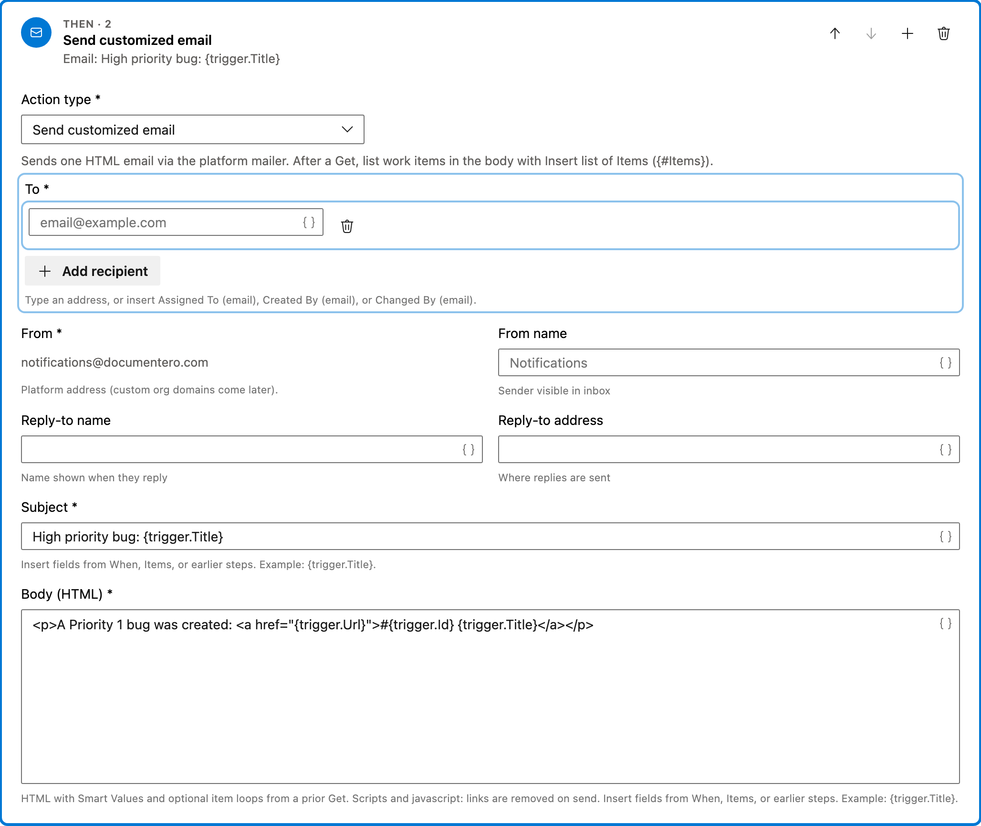Insert smart value into recipient email field
The width and height of the screenshot is (981, 826).
point(309,222)
